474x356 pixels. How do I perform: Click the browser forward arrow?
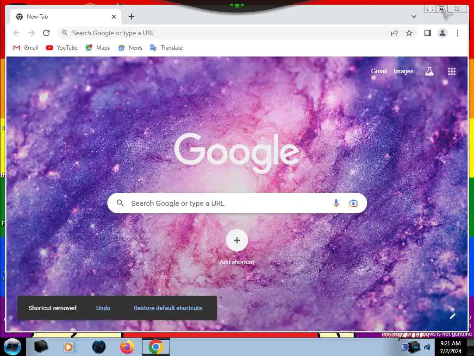(31, 33)
